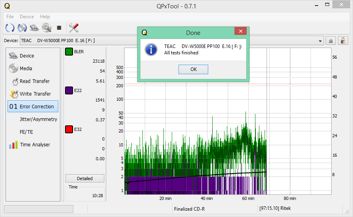Image resolution: width=353 pixels, height=217 pixels.
Task: Click the green BLER color swatch
Action: pyautogui.click(x=69, y=52)
